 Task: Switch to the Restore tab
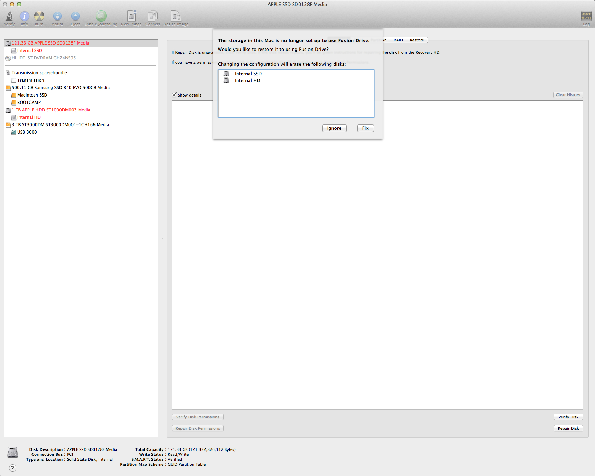click(x=417, y=40)
